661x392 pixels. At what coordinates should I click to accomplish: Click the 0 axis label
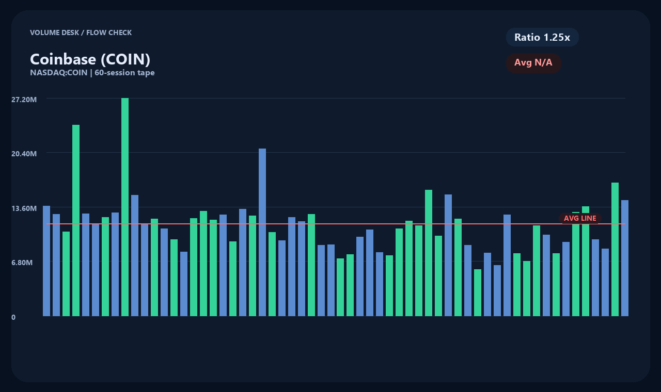[13, 317]
